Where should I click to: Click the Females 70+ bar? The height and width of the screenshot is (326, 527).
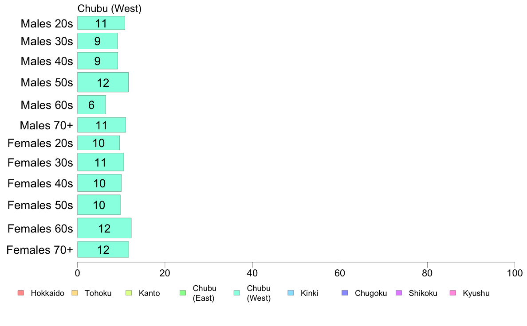pos(103,249)
